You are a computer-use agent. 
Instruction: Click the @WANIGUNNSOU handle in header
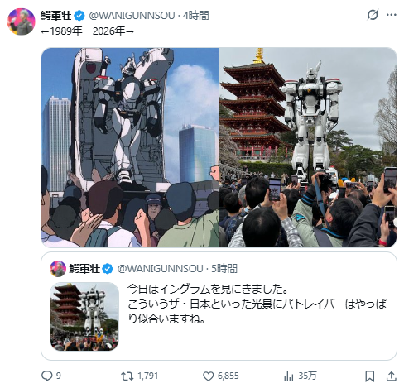click(x=132, y=16)
